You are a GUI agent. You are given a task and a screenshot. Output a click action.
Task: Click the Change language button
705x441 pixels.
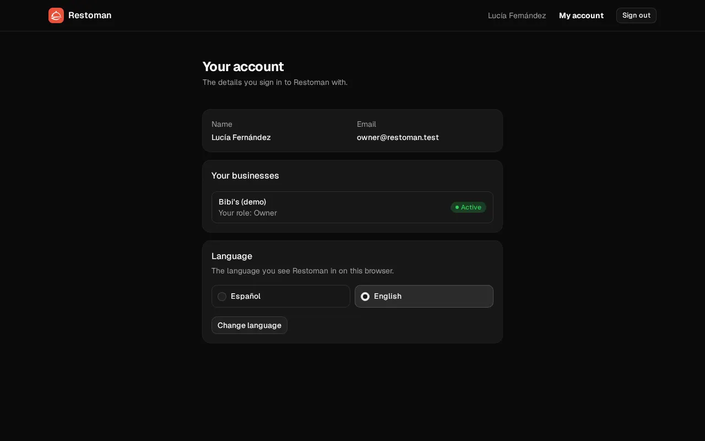250,325
